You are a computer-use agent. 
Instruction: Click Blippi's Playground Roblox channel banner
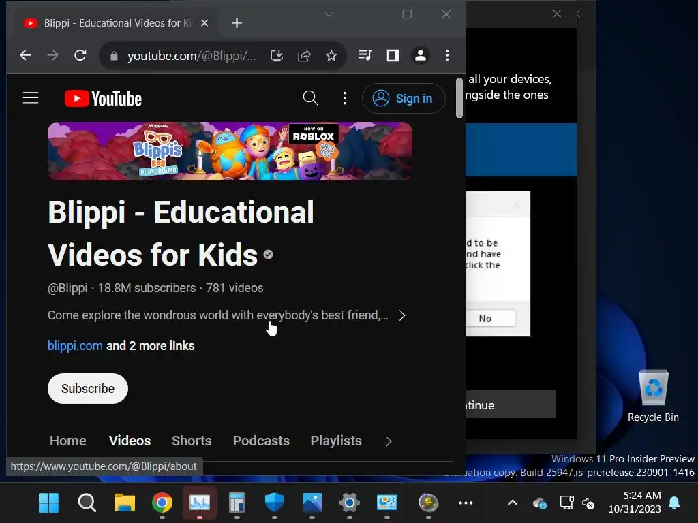(x=230, y=151)
